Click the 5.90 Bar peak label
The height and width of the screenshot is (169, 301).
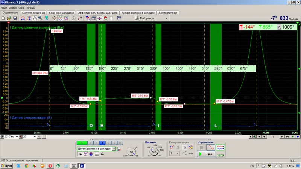point(57,31)
